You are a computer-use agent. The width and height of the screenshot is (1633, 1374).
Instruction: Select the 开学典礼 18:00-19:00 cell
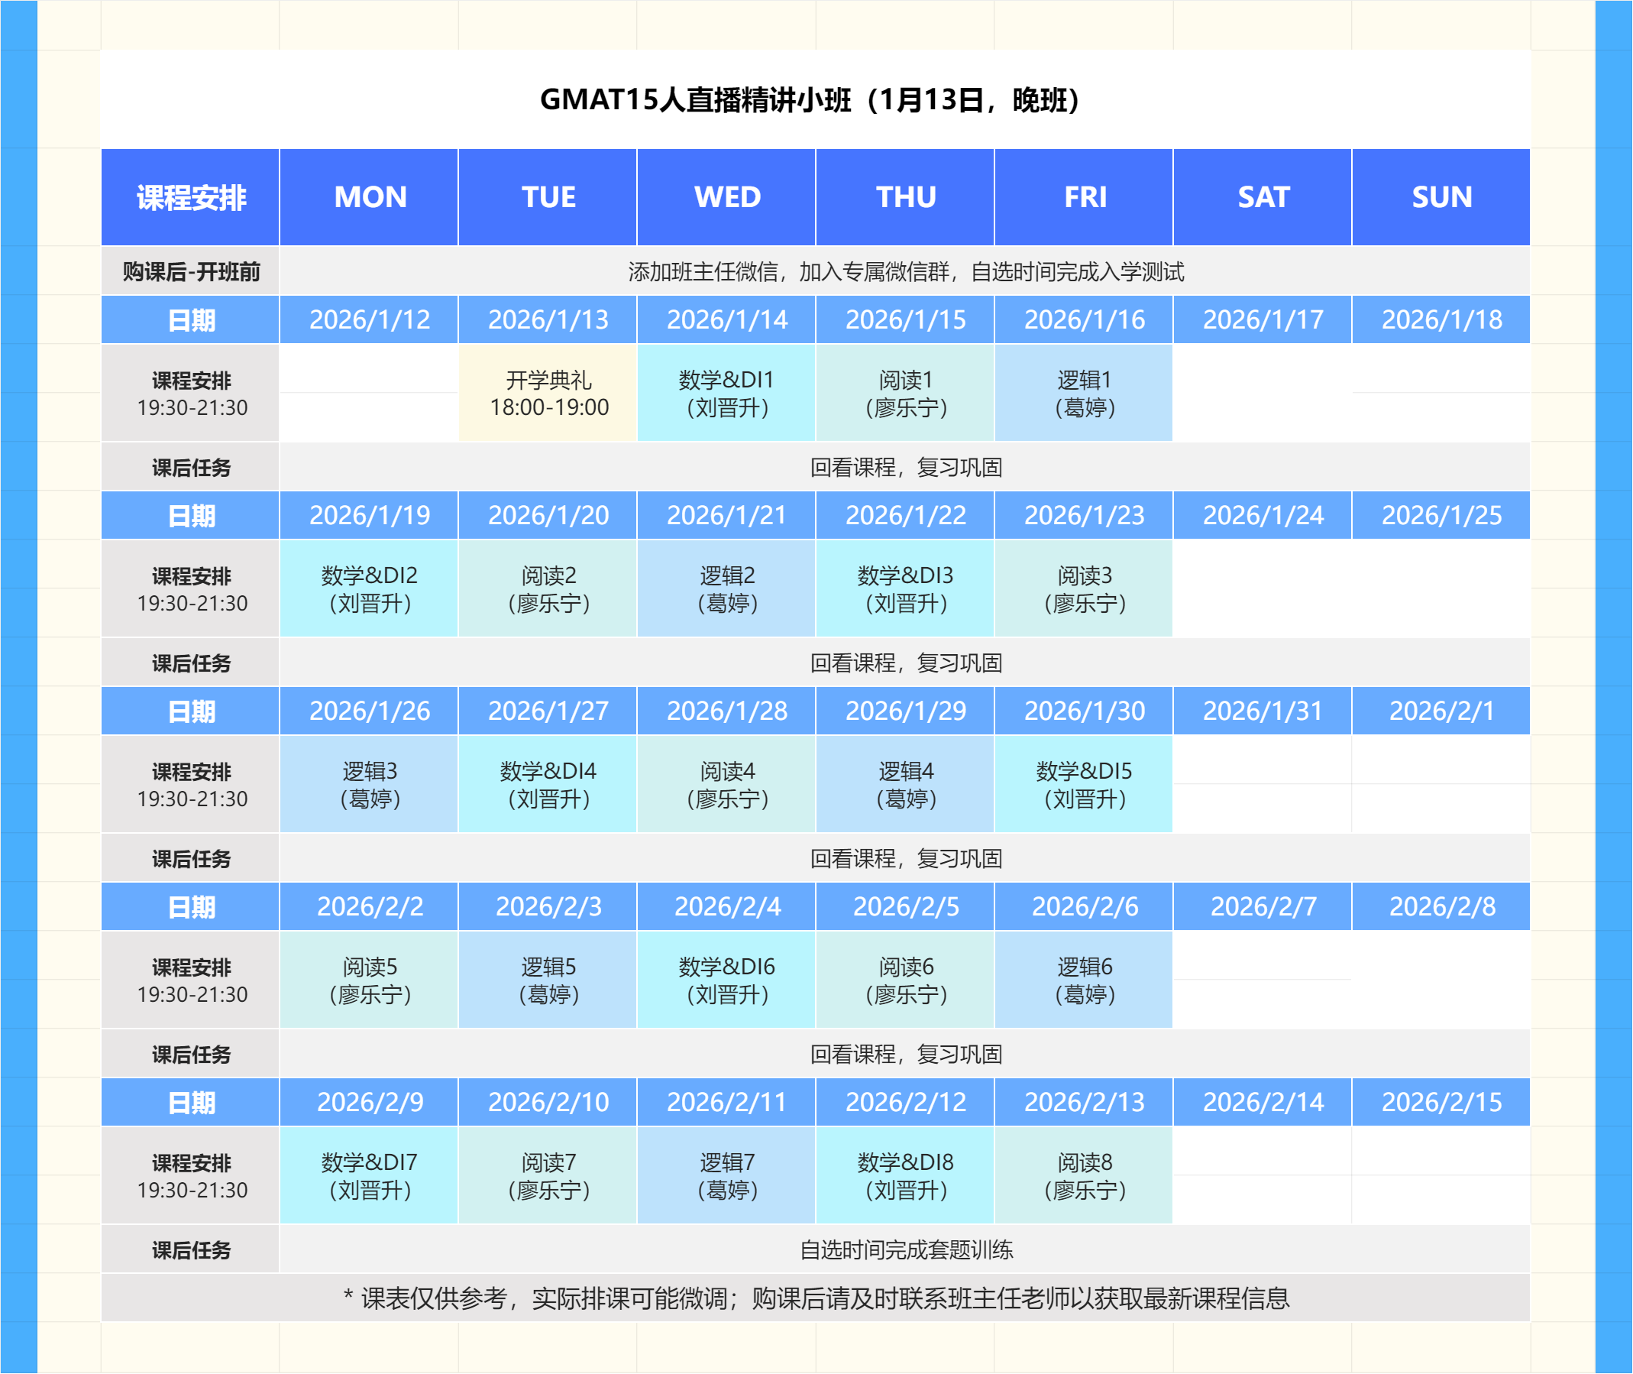548,394
